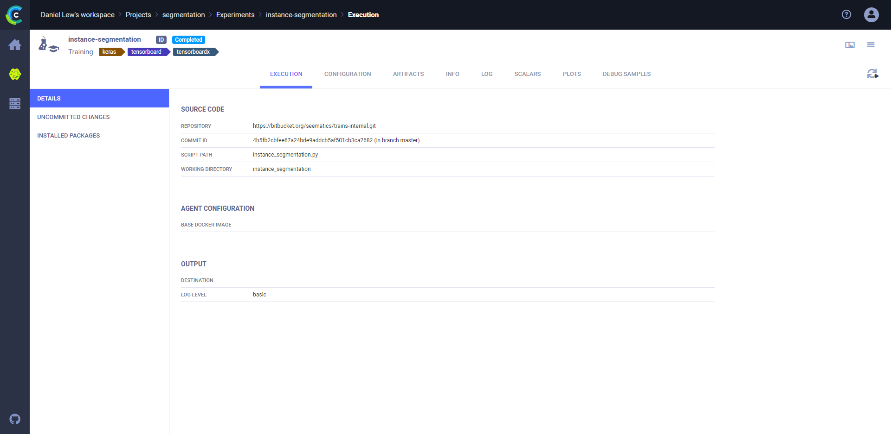Screen dimensions: 891x434
Task: Open the trains-internal.git repository link
Action: [x=314, y=126]
